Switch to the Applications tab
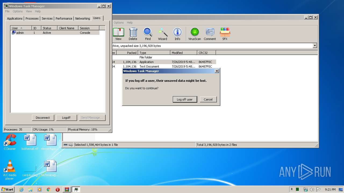Screen dimensions: 344x193 click(x=15, y=18)
